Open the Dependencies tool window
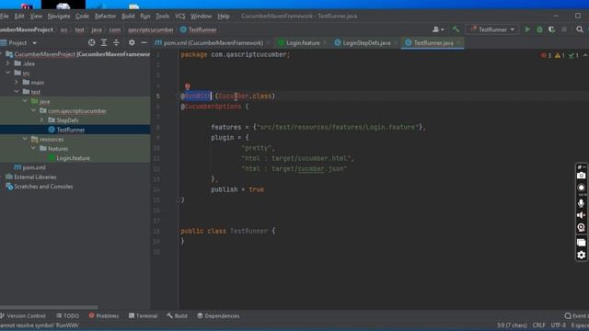The width and height of the screenshot is (589, 331). [218, 316]
